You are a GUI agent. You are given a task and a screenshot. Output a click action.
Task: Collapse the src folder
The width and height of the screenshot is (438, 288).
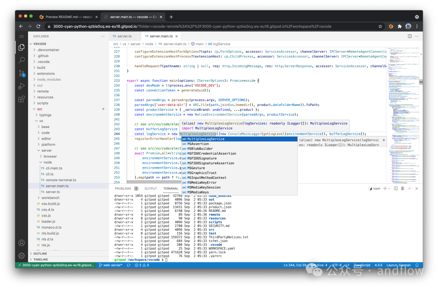coord(69,109)
